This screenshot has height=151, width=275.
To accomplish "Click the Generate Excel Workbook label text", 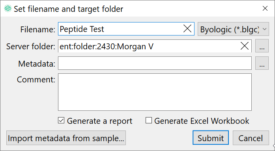I will click(202, 121).
